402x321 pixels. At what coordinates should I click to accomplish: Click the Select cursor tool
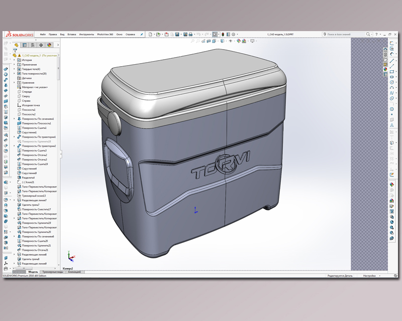[215, 34]
